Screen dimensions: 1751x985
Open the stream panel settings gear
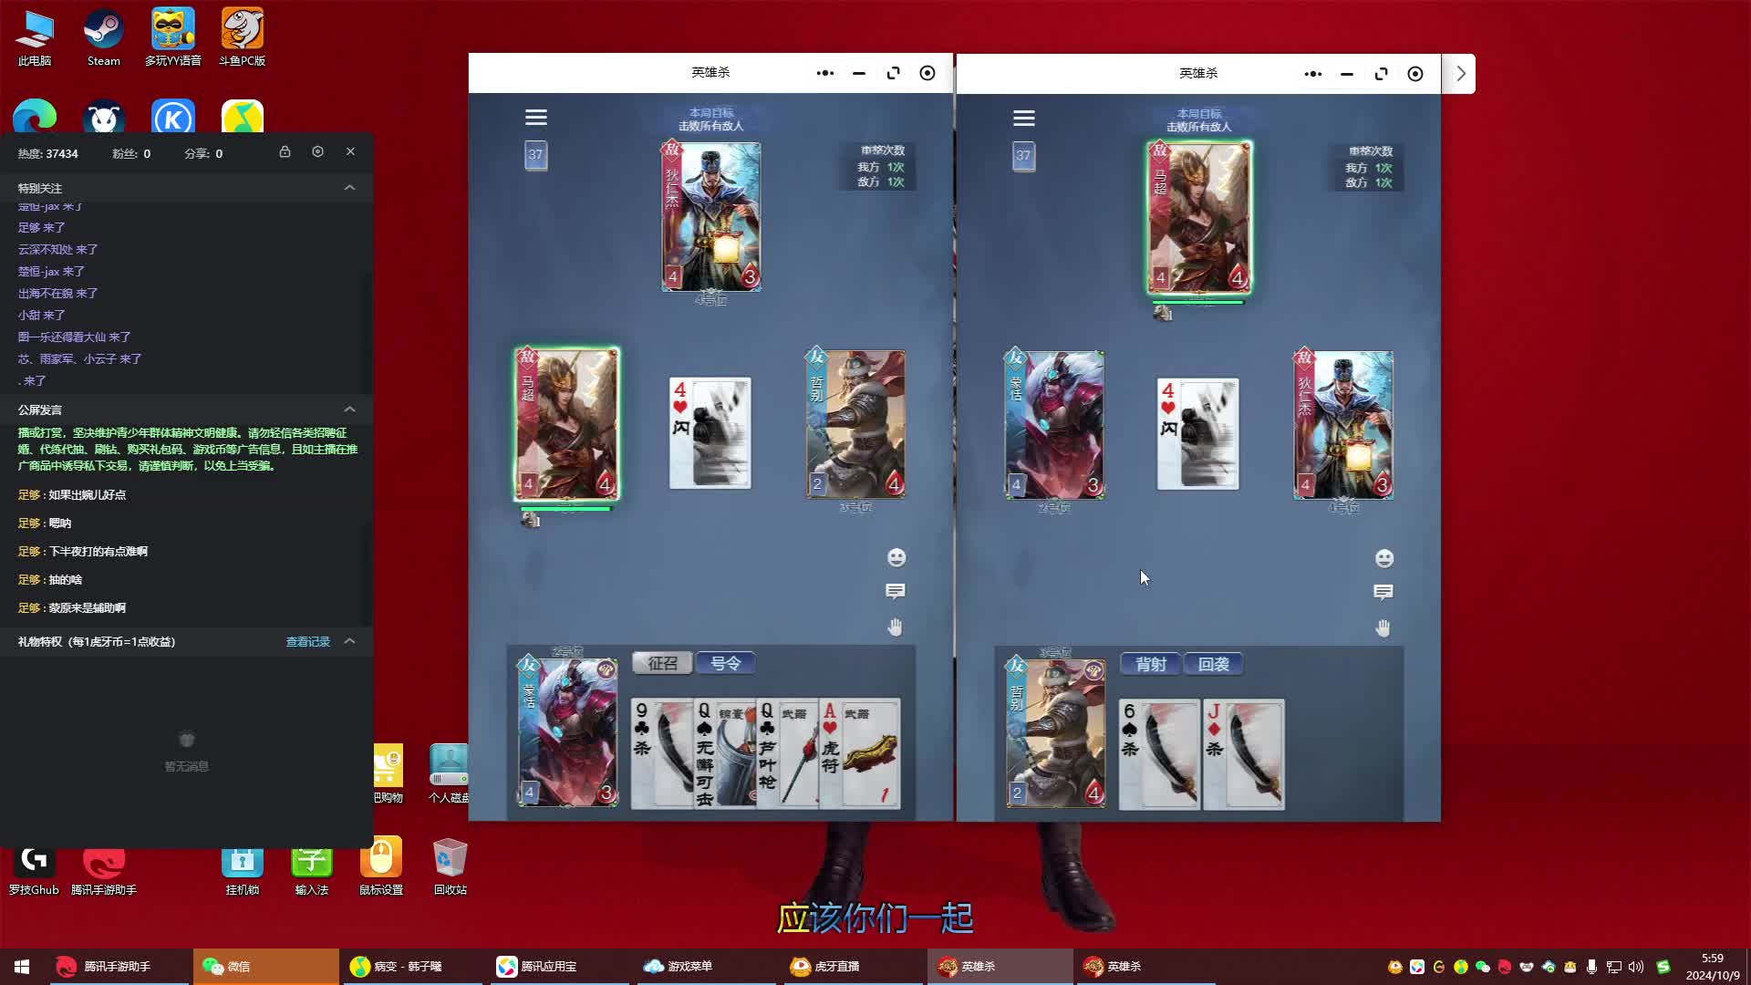coord(317,152)
